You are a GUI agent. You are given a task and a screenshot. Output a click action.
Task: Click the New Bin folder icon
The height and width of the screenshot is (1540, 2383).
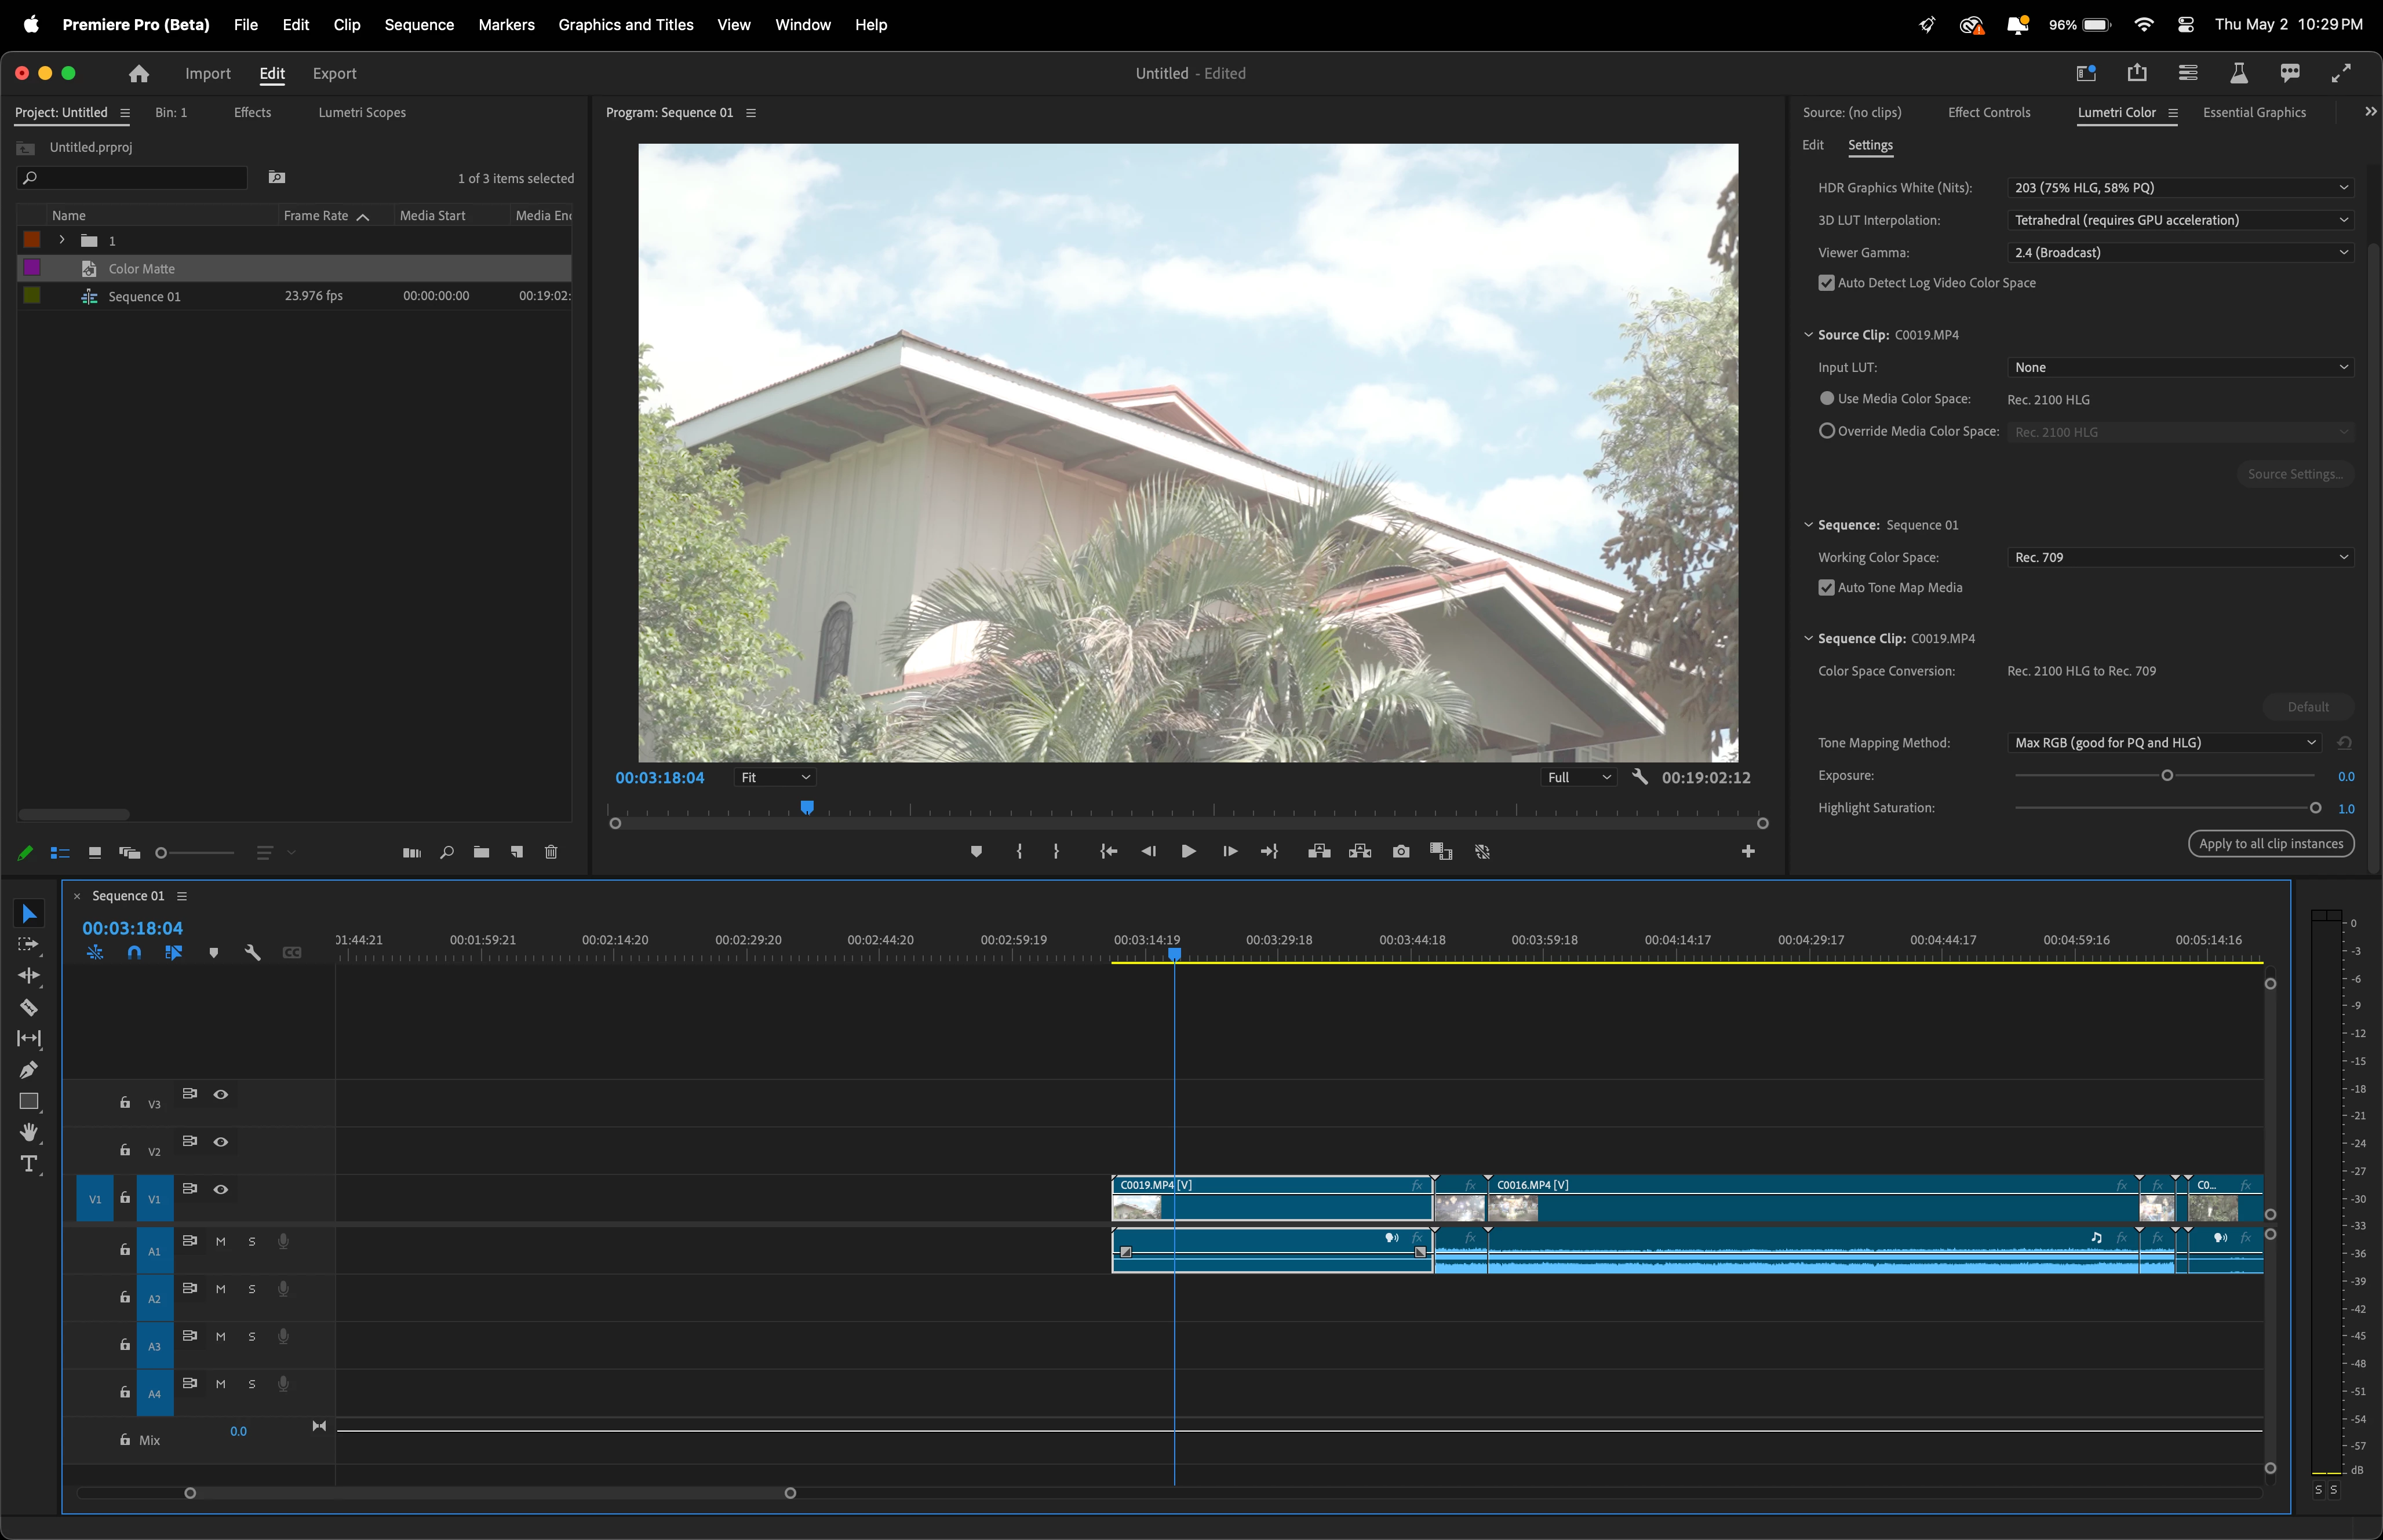point(481,852)
